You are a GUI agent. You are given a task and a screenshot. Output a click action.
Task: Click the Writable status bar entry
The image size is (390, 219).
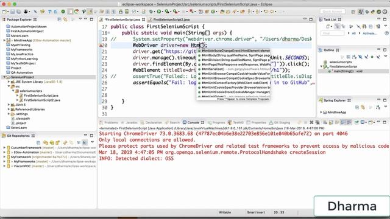pyautogui.click(x=225, y=212)
